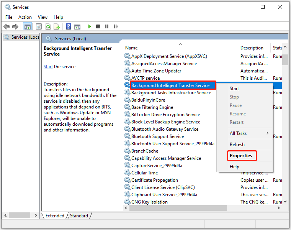Click the Restart Service toolbar icon
The width and height of the screenshot is (291, 230).
pyautogui.click(x=116, y=26)
